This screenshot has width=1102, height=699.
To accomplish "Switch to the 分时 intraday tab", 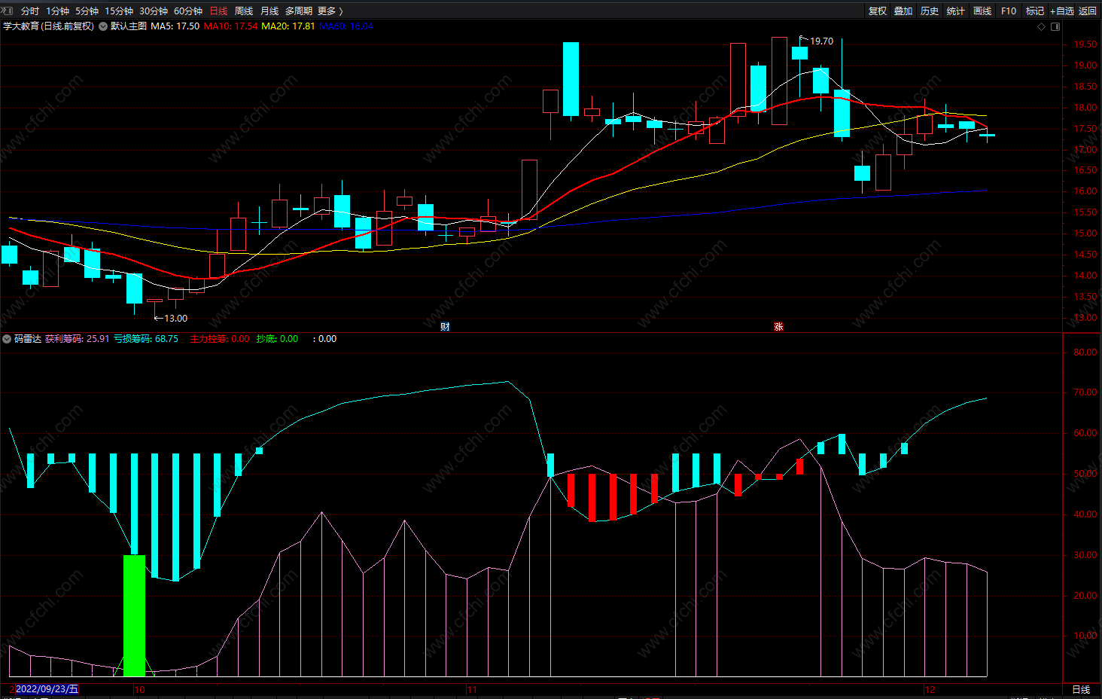I will click(x=30, y=11).
